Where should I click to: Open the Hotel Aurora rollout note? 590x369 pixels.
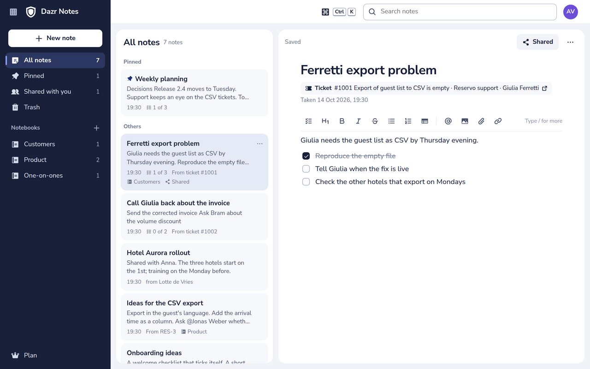(195, 267)
